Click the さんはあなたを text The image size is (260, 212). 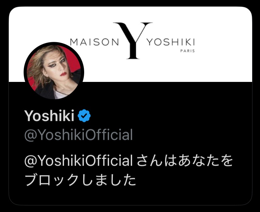click(185, 161)
